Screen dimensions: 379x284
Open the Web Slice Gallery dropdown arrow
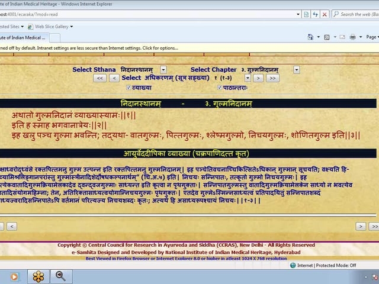click(72, 27)
